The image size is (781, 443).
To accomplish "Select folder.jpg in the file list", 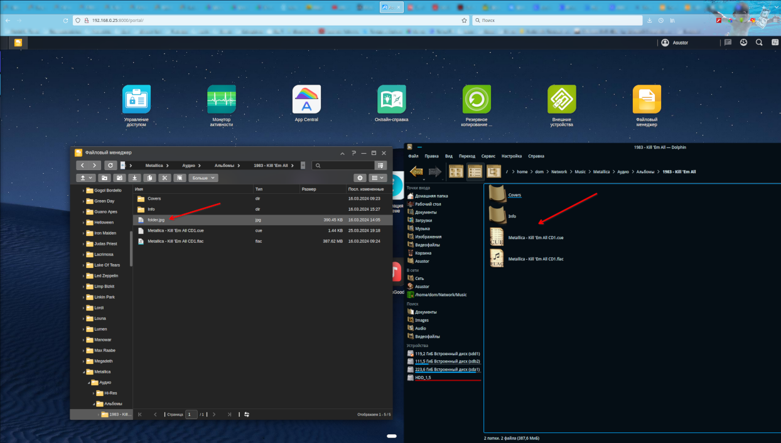I will (262, 220).
